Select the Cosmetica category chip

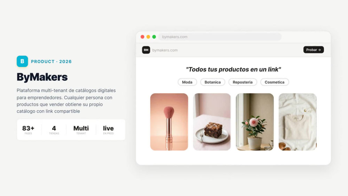[x=275, y=82]
